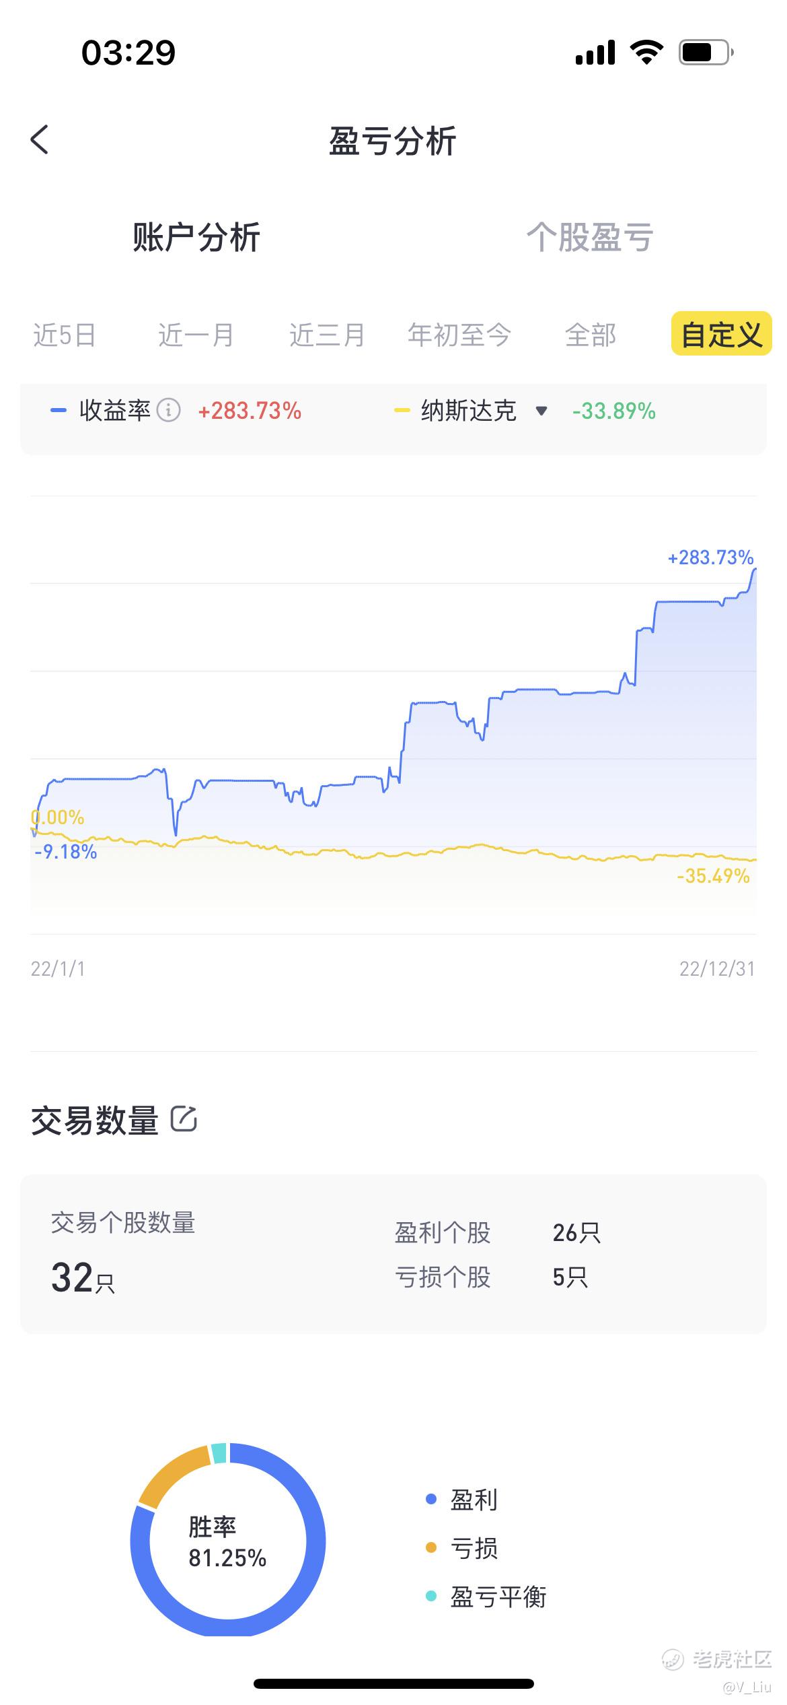Select the 近5日 time range

point(65,335)
